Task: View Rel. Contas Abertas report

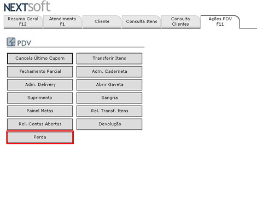Action: pyautogui.click(x=40, y=124)
